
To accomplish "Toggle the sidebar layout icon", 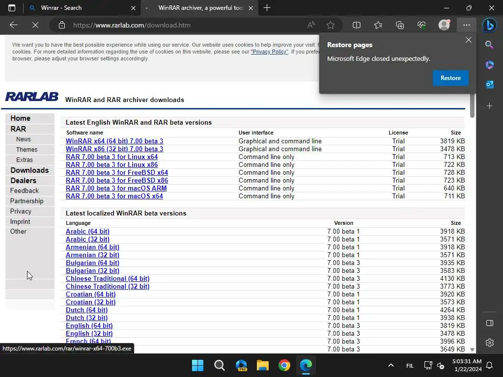I will [x=490, y=323].
